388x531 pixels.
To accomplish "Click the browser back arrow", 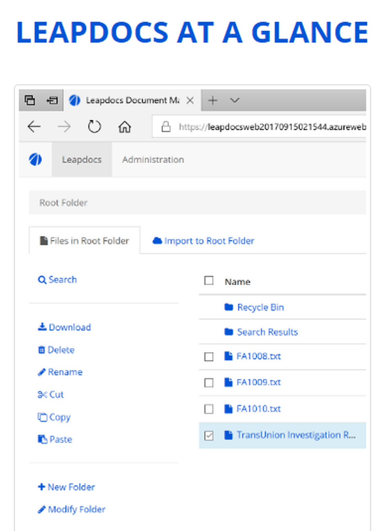I will click(34, 127).
